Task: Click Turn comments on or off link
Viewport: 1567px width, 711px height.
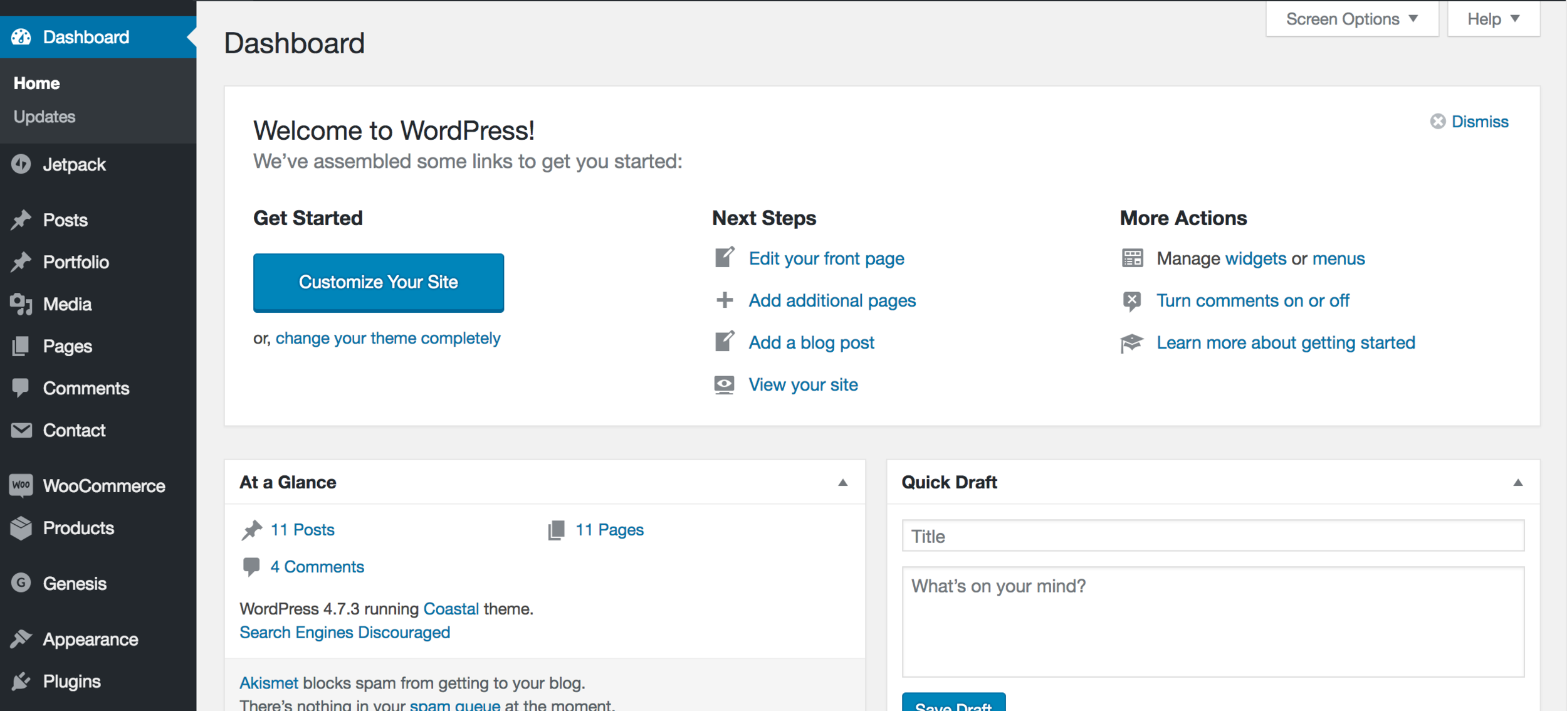Action: click(x=1253, y=300)
